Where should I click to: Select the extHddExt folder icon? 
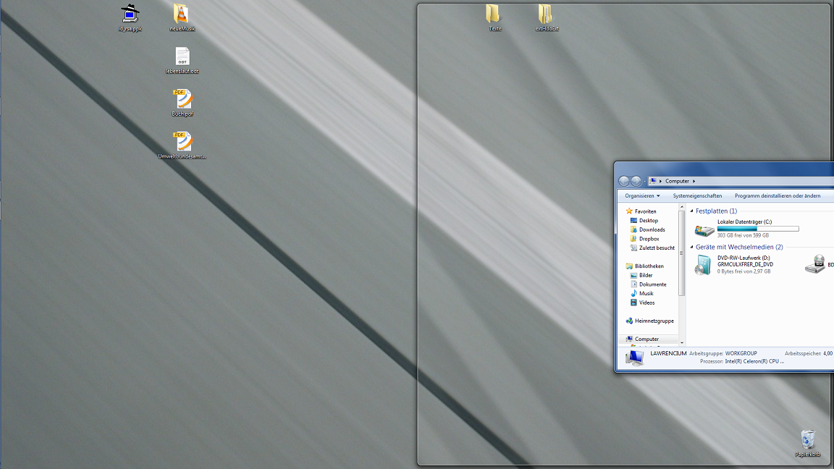coord(546,14)
